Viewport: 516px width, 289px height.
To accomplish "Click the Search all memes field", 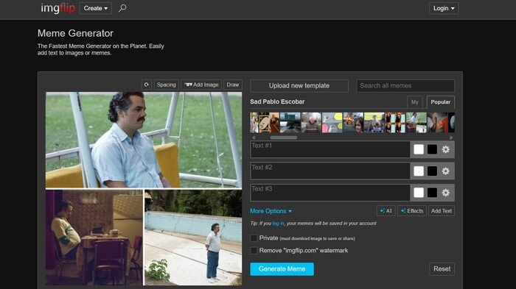I will (405, 86).
